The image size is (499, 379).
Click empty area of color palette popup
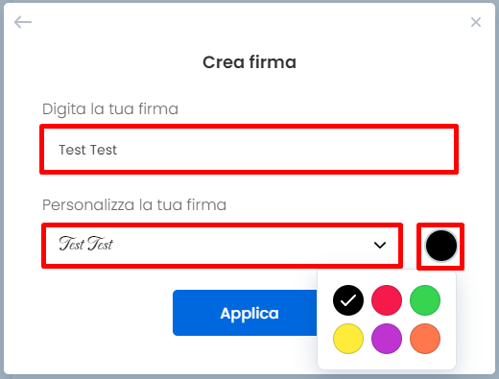[387, 362]
